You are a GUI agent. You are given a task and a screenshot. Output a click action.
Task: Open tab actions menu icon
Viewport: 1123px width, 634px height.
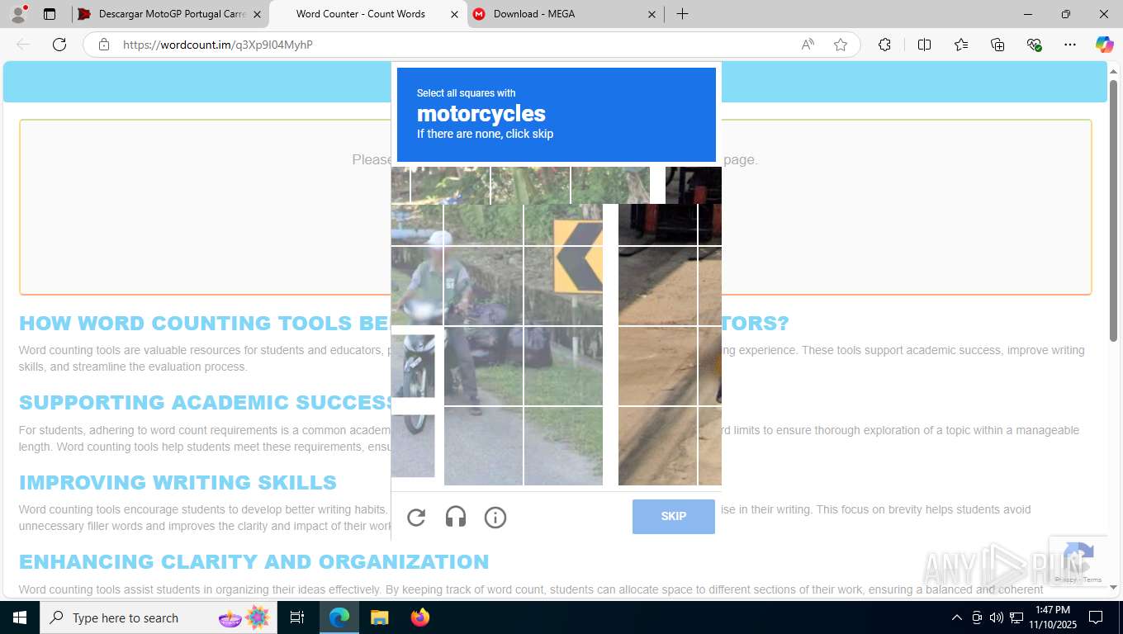pos(50,14)
